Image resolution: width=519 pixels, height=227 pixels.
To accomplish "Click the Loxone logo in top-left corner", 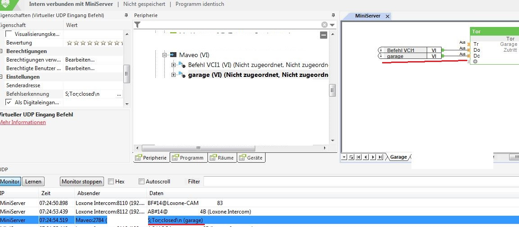I will 7,4.
